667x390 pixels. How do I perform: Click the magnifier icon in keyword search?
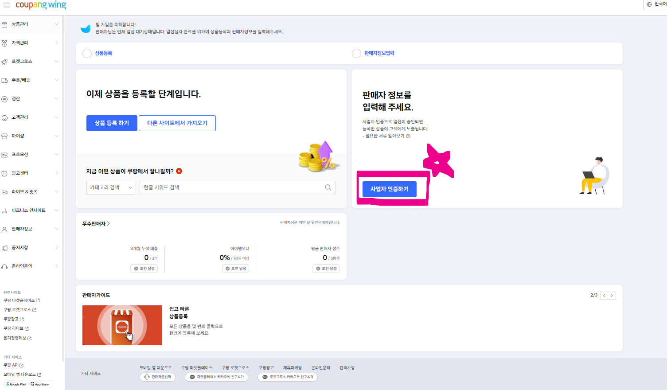coord(328,187)
